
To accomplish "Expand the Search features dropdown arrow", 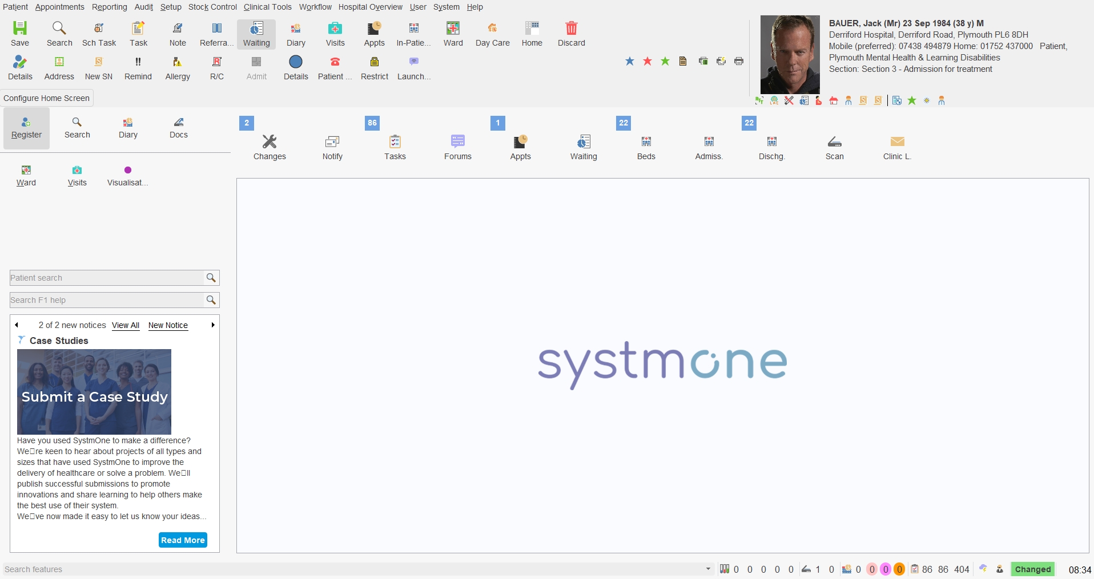I will coord(708,569).
